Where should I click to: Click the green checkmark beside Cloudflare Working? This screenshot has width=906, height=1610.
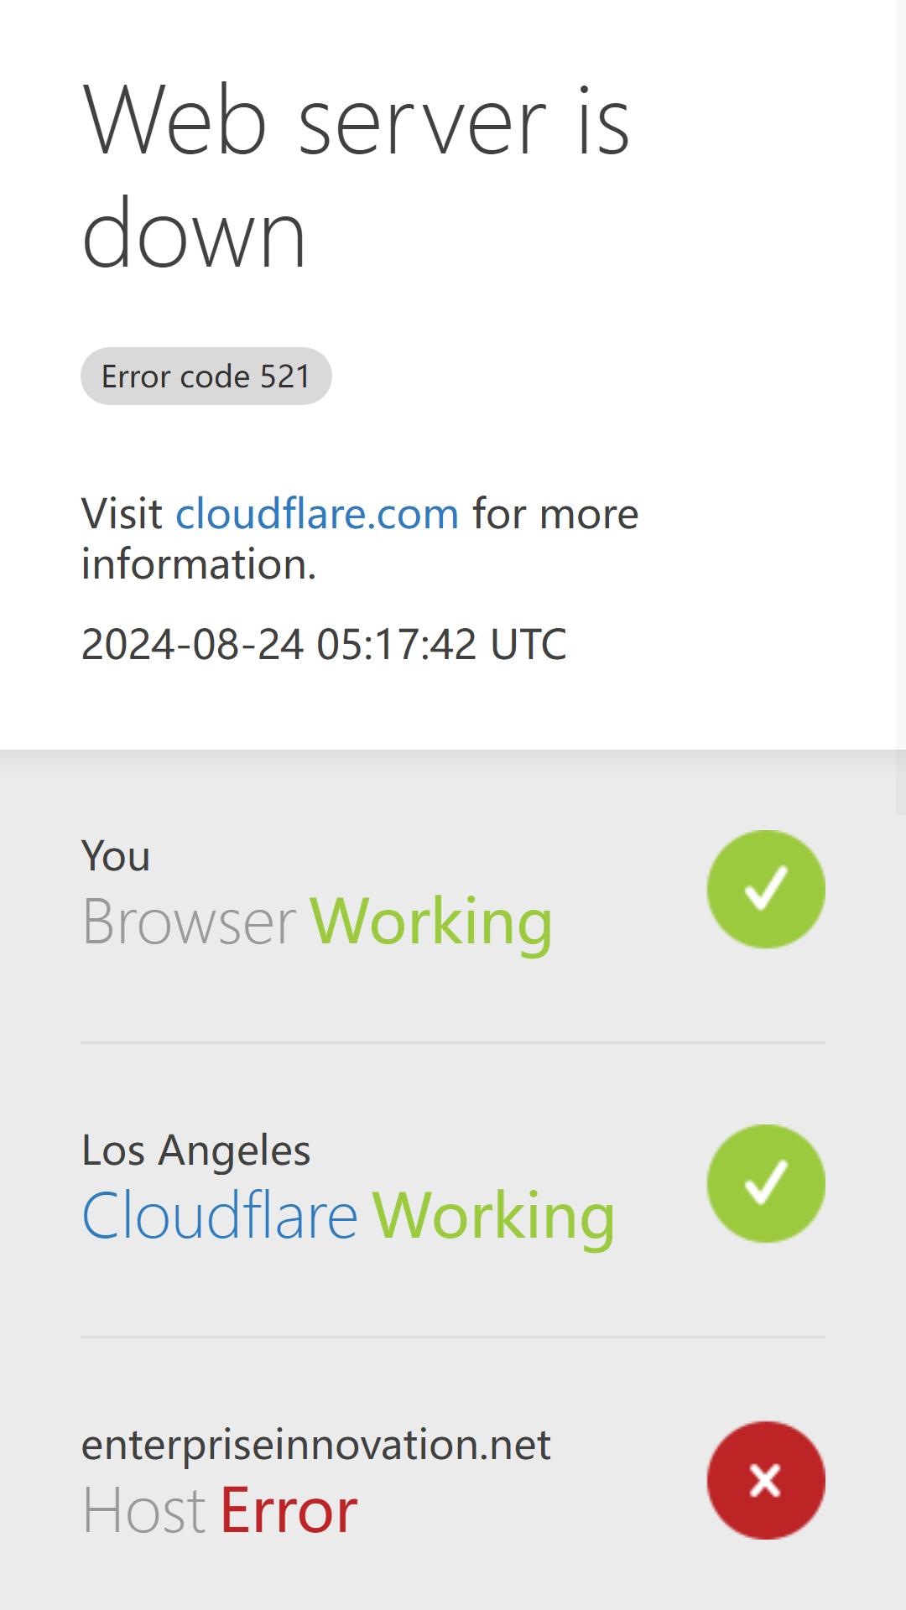click(766, 1183)
